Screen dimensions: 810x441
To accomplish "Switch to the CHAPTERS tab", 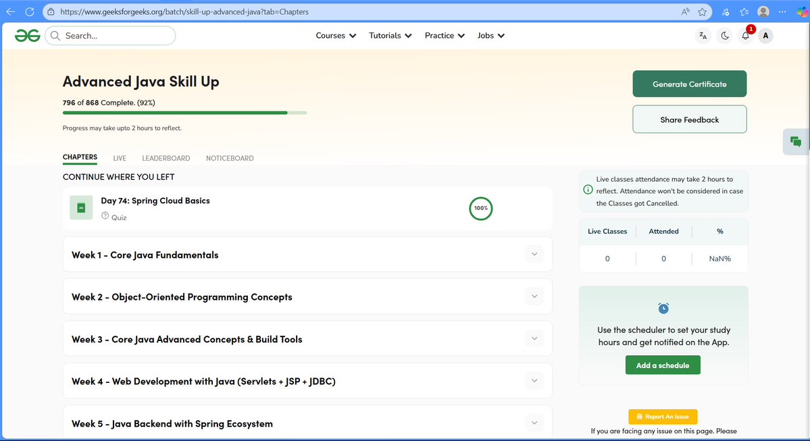I will (x=80, y=157).
